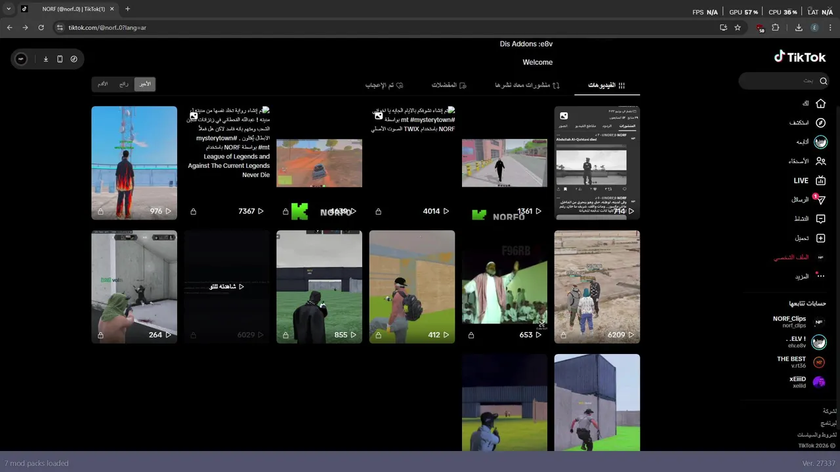Open the Activity inbox icon
This screenshot has width=840, height=472.
coord(820,219)
